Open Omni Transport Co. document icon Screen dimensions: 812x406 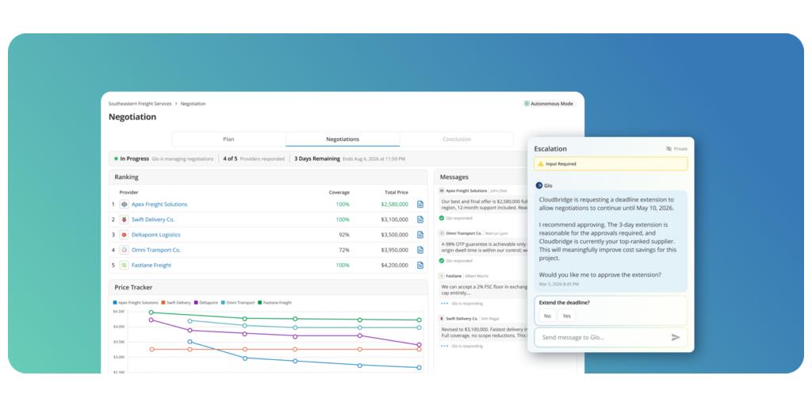(420, 250)
